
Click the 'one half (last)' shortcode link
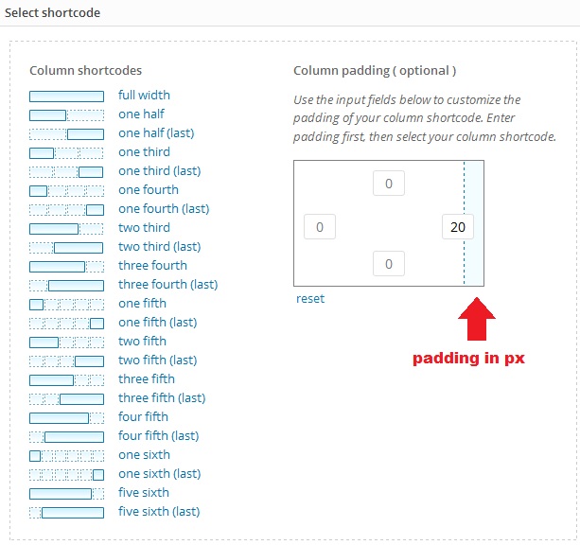(156, 133)
